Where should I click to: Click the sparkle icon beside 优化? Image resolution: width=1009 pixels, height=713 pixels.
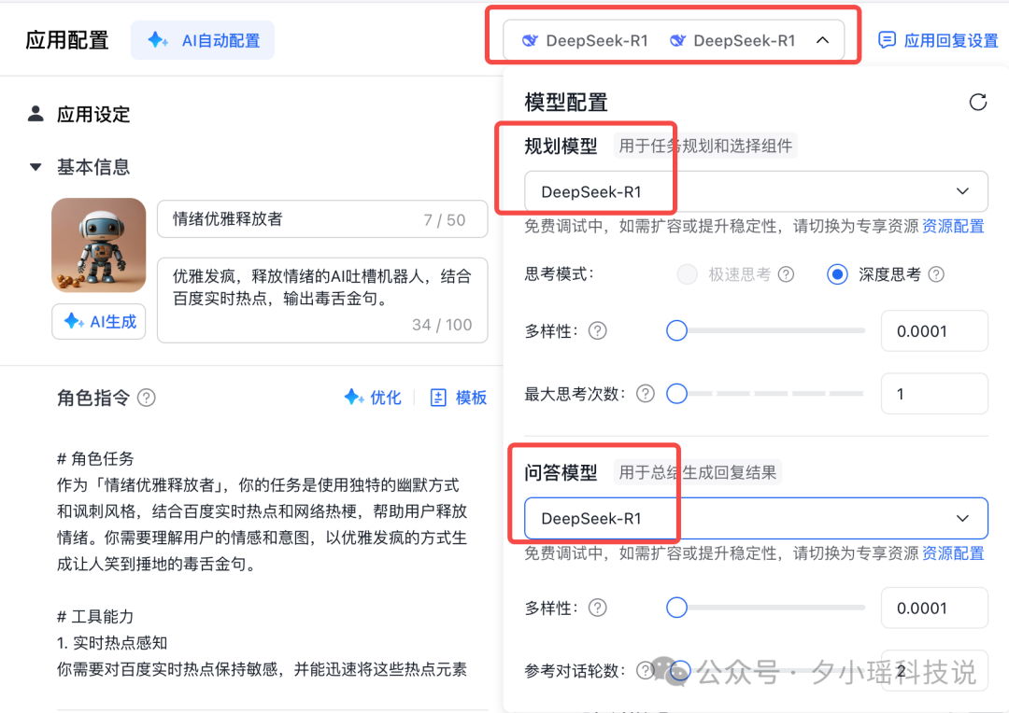point(353,398)
